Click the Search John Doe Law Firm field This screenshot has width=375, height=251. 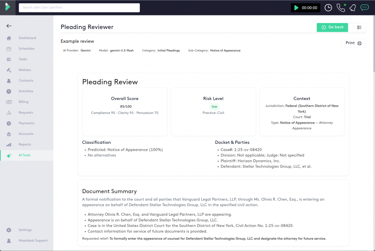[79, 8]
